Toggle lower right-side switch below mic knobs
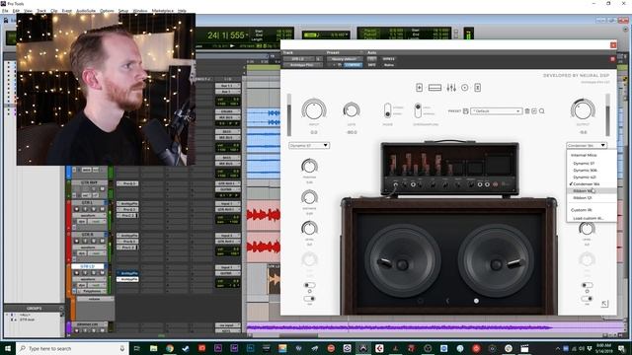Viewport: 632px width, 355px height. tap(587, 299)
